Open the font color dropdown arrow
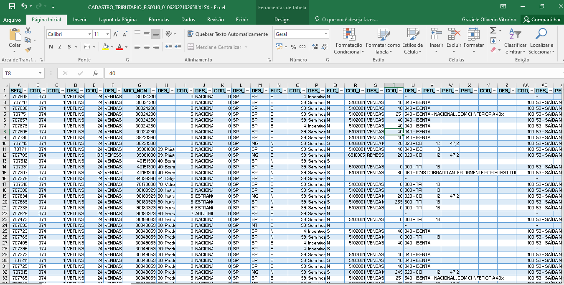 (126, 47)
